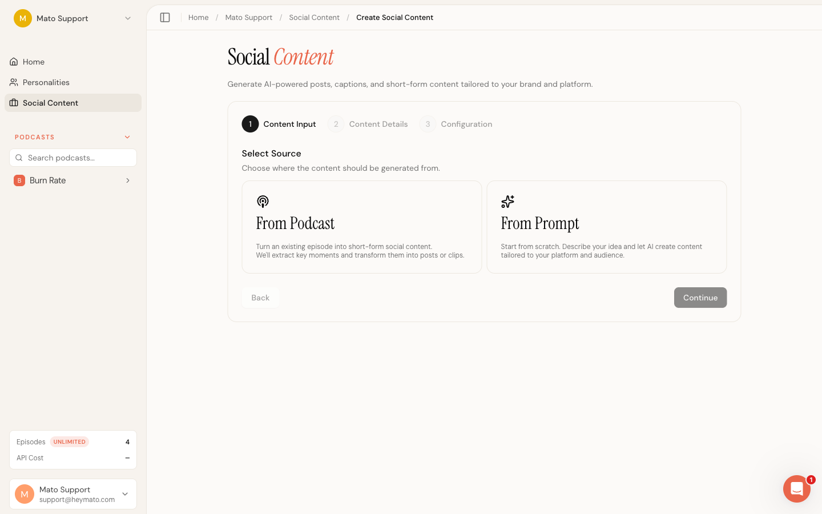
Task: Focus the Search podcasts field
Action: 73,158
